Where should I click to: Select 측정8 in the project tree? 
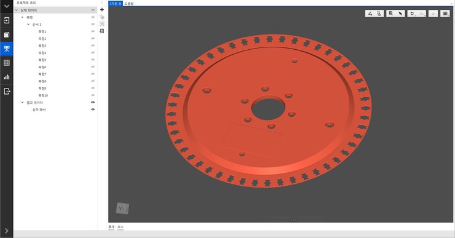(42, 81)
